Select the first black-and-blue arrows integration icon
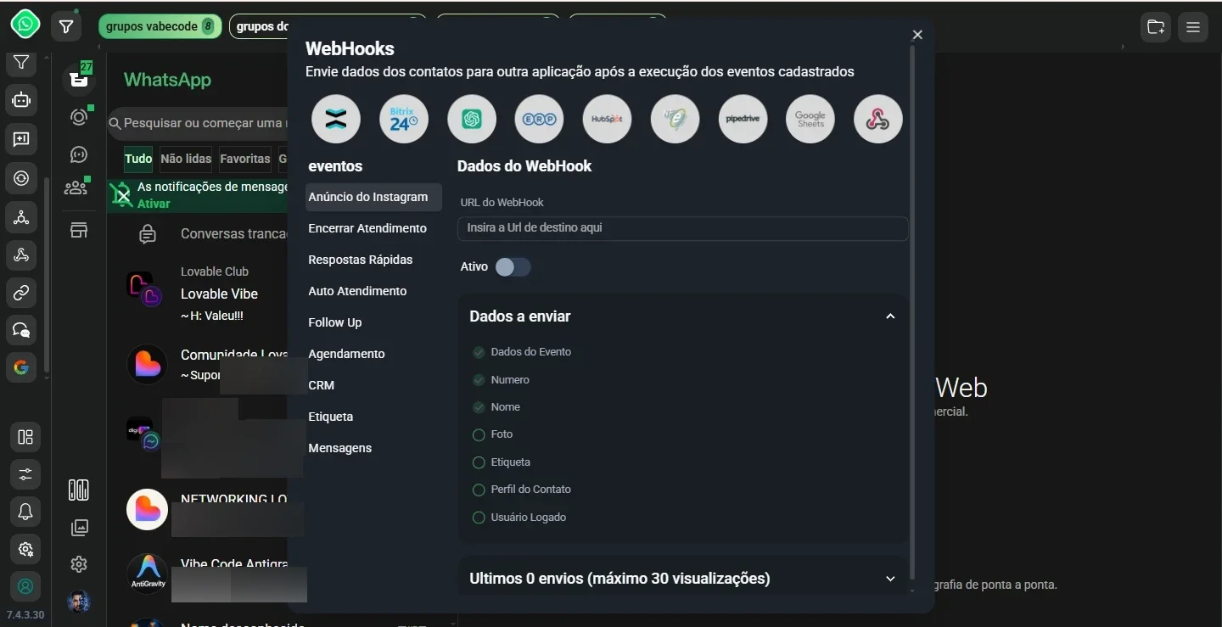The image size is (1222, 627). (336, 119)
